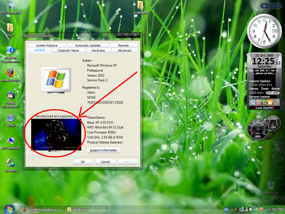Click the Support Information button

(104, 150)
